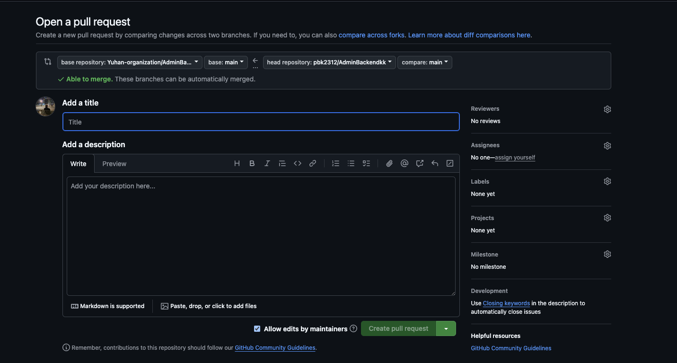
Task: Open the Labels gear settings
Action: click(x=607, y=181)
